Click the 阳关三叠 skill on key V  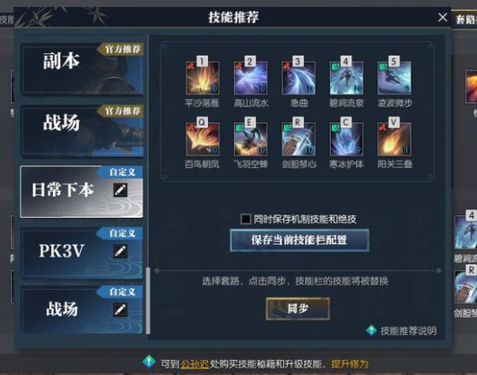tap(395, 139)
